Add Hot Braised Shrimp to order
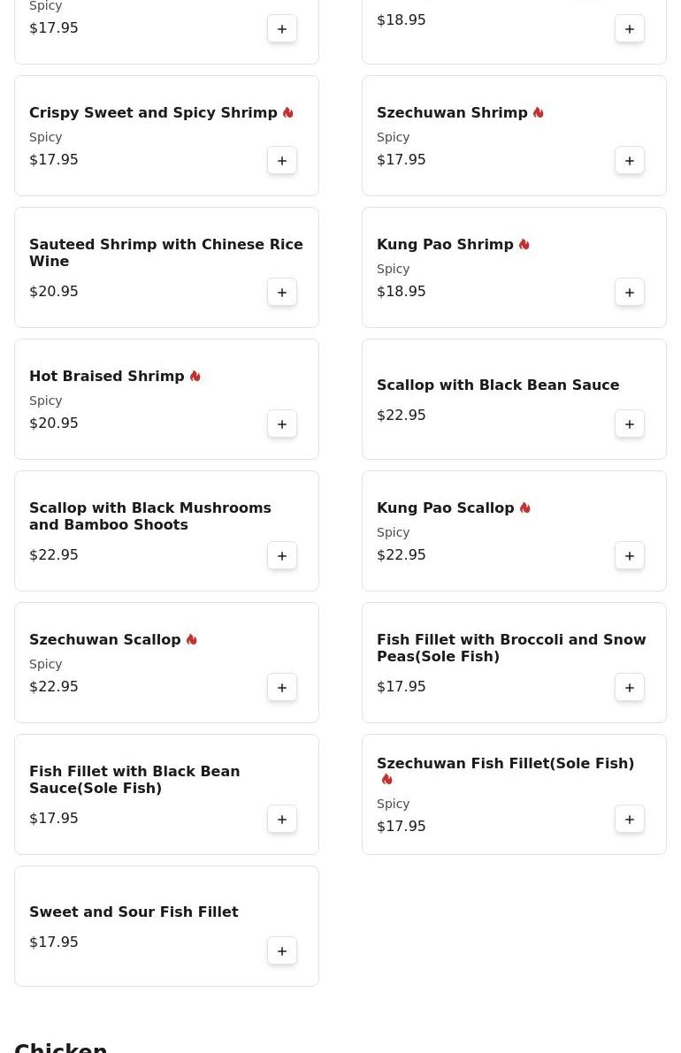 click(282, 423)
